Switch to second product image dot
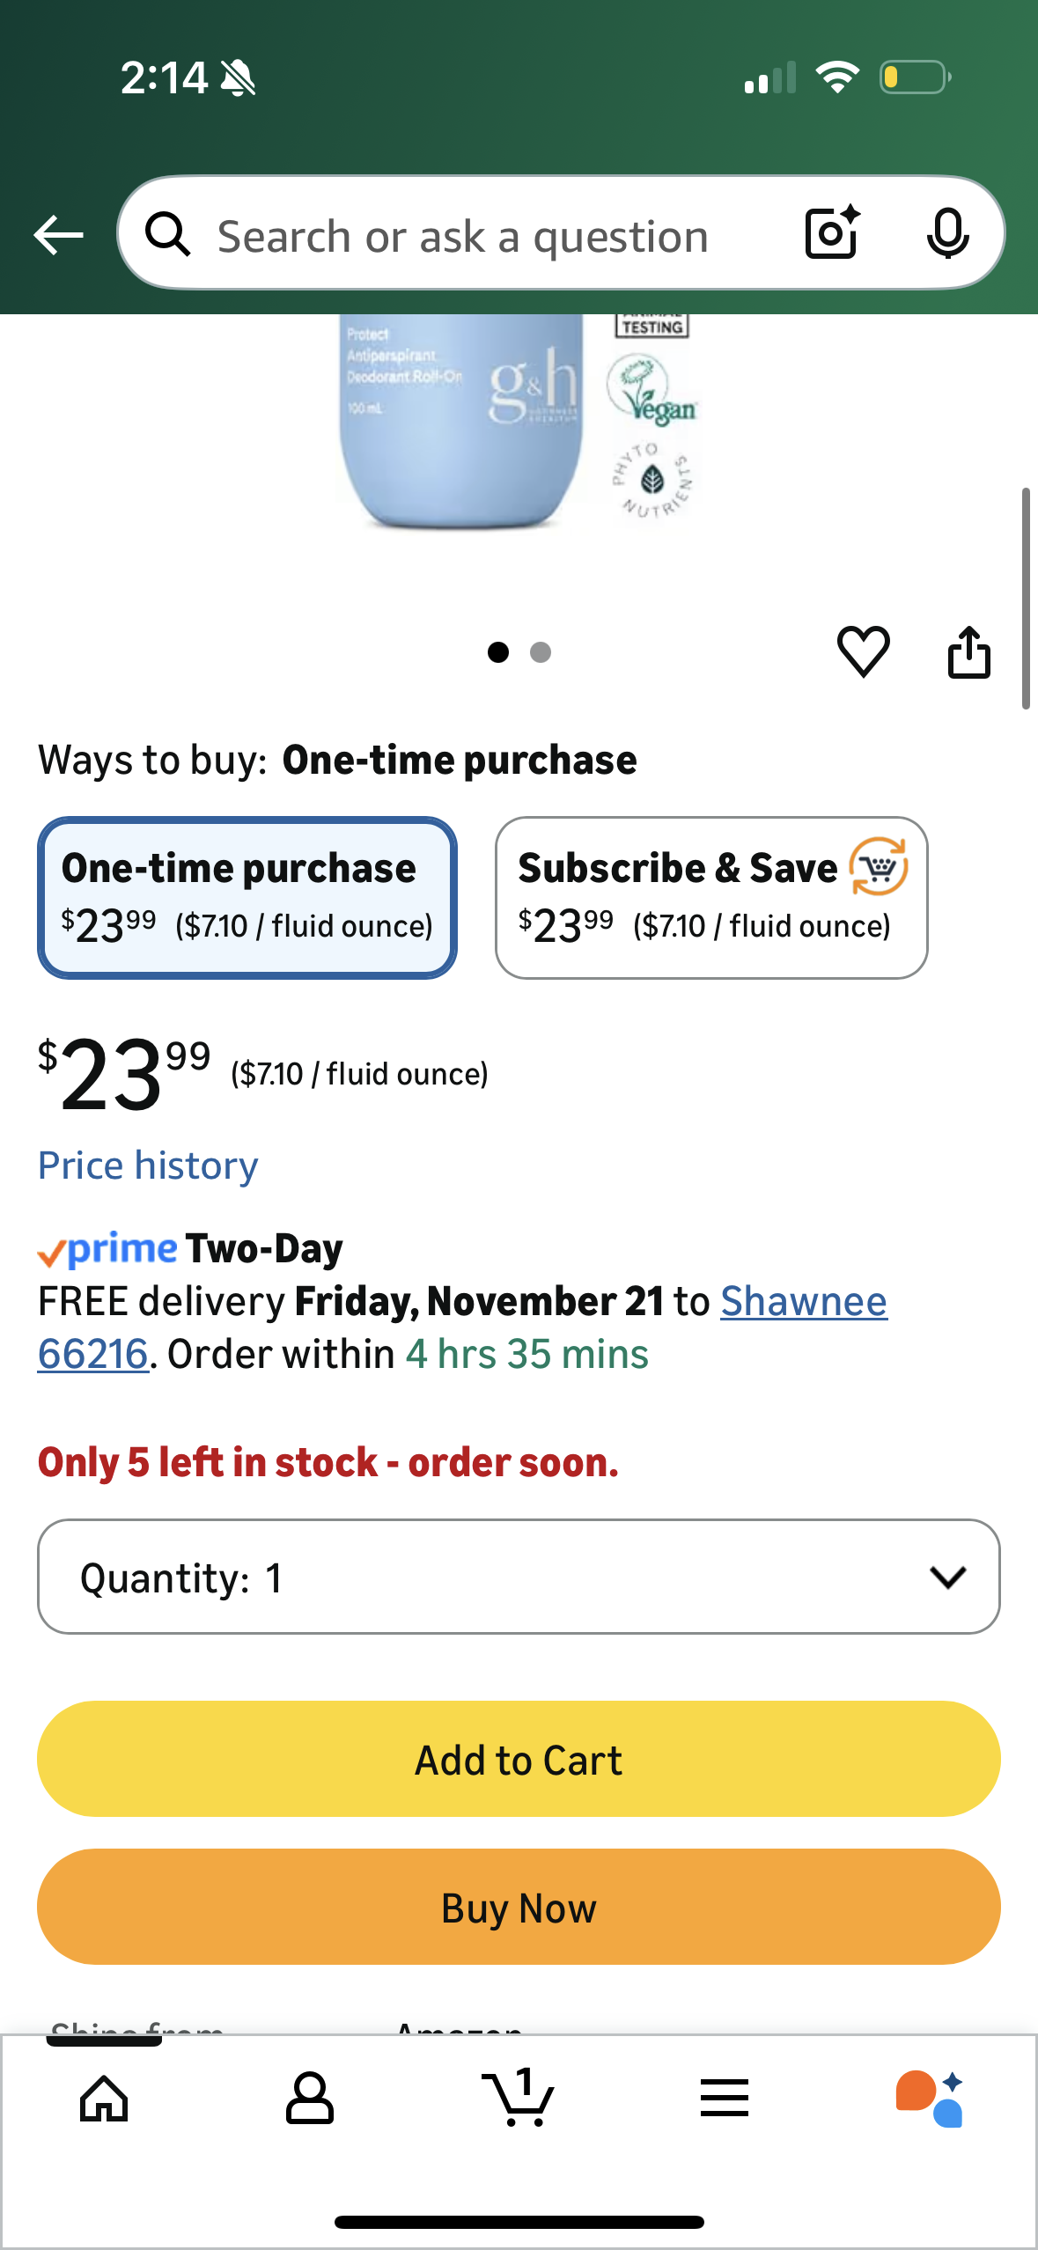The image size is (1038, 2250). click(x=541, y=652)
